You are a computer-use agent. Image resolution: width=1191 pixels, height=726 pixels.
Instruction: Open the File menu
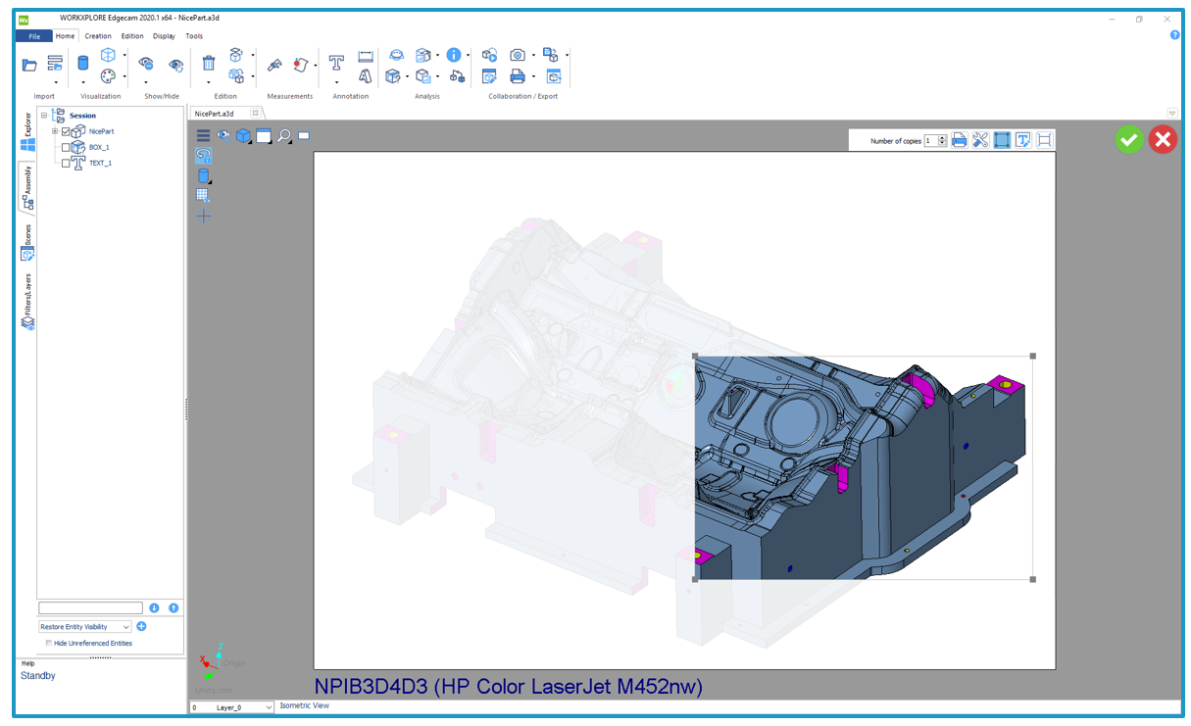(x=34, y=36)
